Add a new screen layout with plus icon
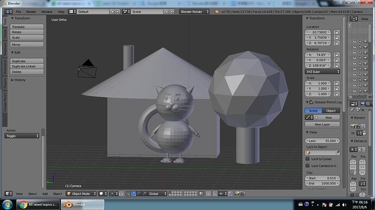This screenshot has height=210, width=375. coord(112,11)
